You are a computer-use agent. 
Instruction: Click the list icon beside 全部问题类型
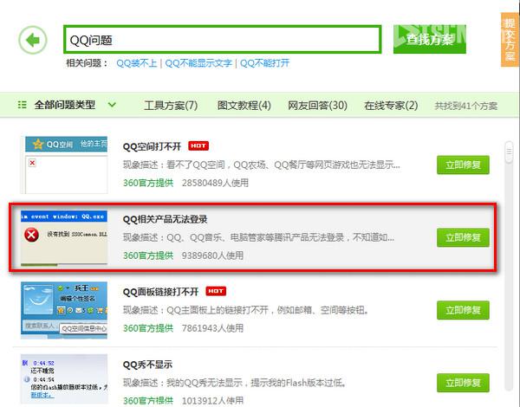tap(22, 105)
